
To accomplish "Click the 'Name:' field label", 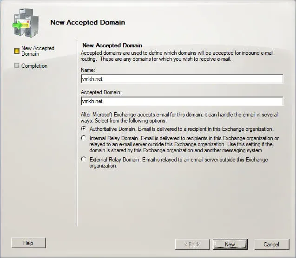I will (88, 70).
